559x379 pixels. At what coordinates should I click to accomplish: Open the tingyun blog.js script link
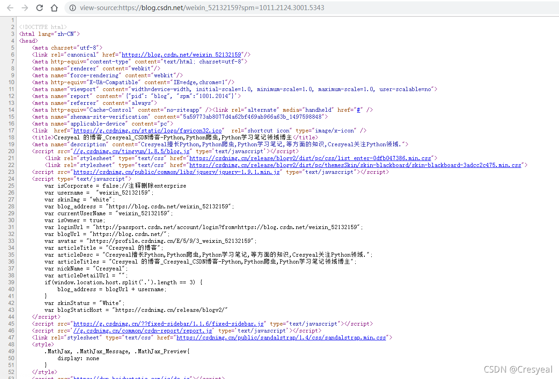(x=132, y=151)
